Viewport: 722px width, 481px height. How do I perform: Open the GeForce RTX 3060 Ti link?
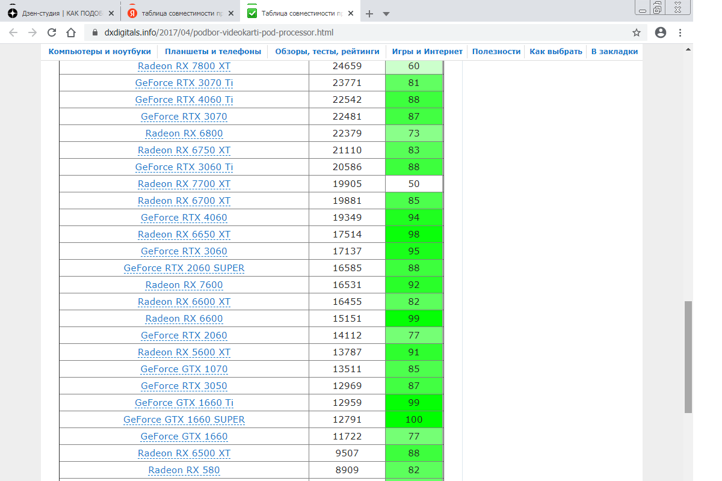click(x=184, y=167)
